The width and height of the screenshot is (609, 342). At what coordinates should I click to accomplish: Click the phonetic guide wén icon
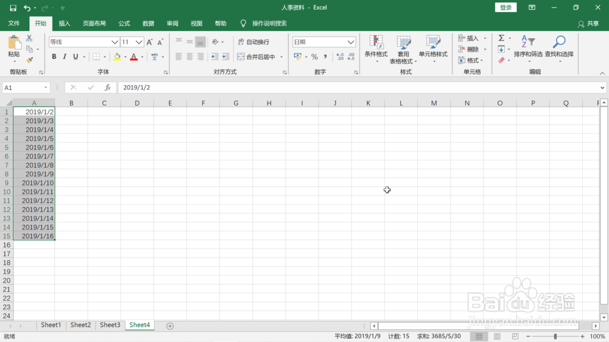click(155, 57)
